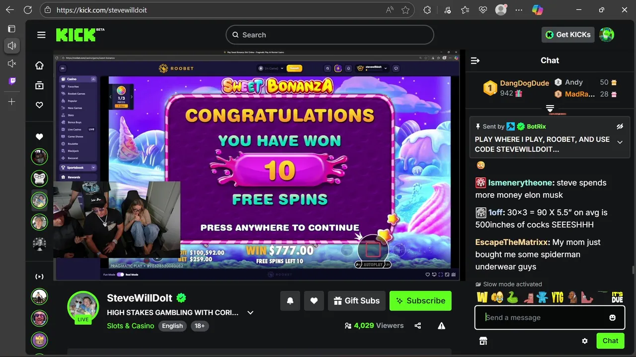The width and height of the screenshot is (636, 357).
Task: Click chat scrollbar thumb
Action: (x=633, y=270)
